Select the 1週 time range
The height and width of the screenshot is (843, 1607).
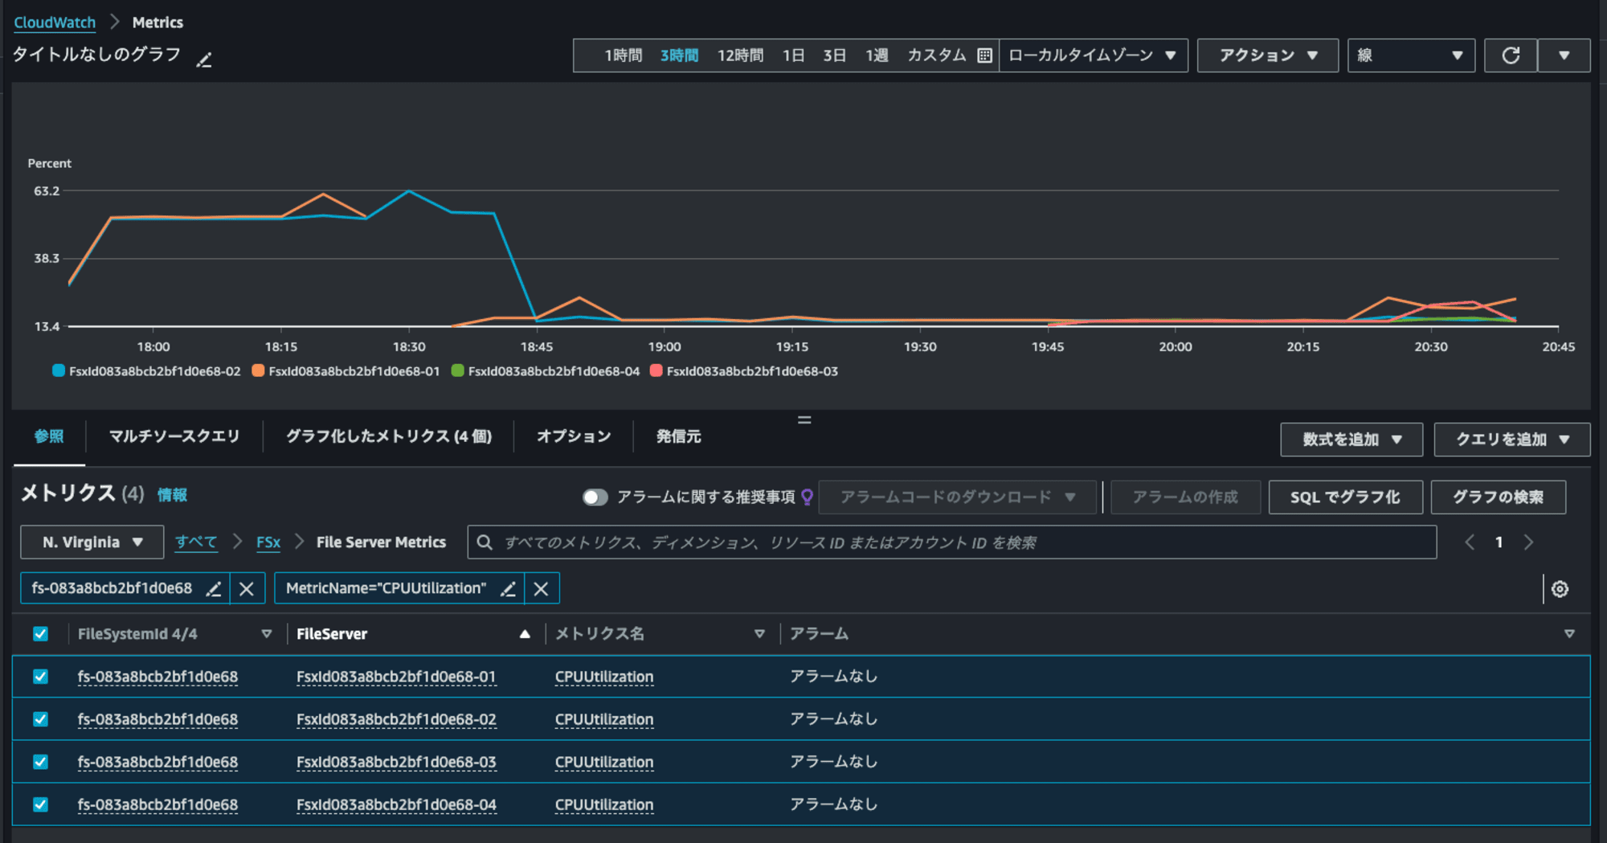point(877,55)
